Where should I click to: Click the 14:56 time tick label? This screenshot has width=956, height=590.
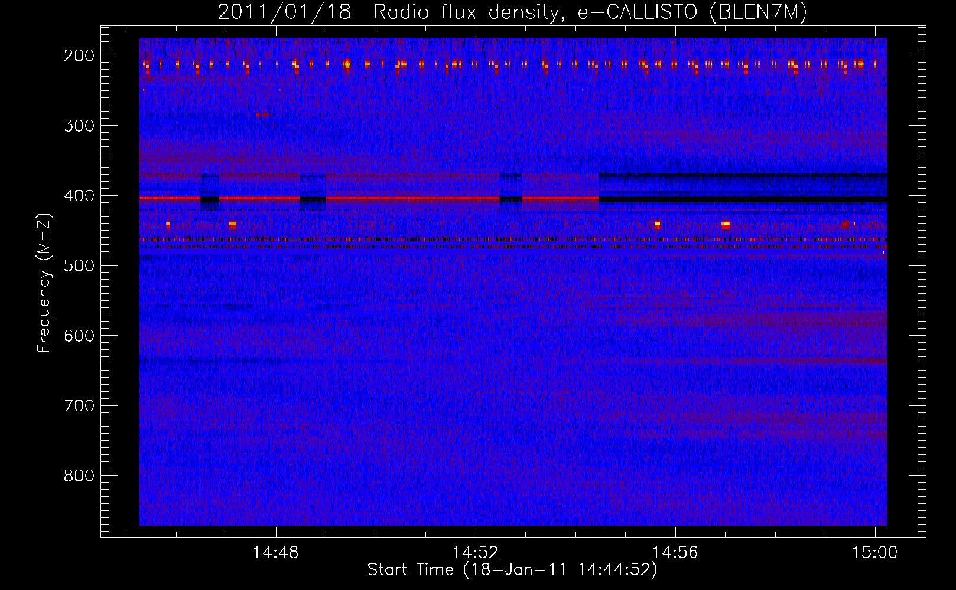point(675,553)
